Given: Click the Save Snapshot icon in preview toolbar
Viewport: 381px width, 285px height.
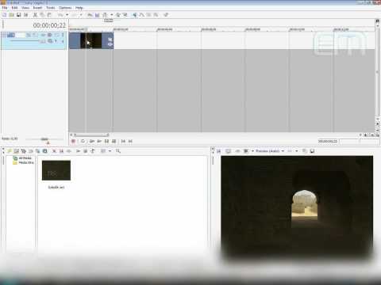Looking at the screenshot, I should 312,151.
